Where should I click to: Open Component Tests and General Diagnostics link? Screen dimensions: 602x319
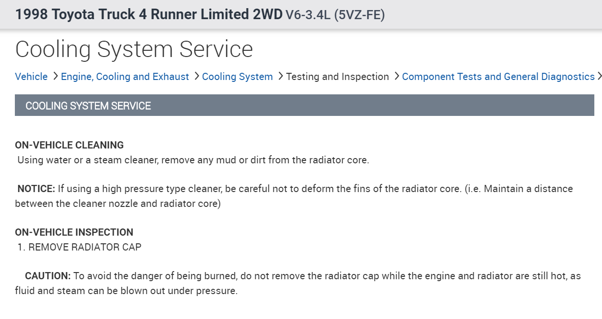[498, 77]
